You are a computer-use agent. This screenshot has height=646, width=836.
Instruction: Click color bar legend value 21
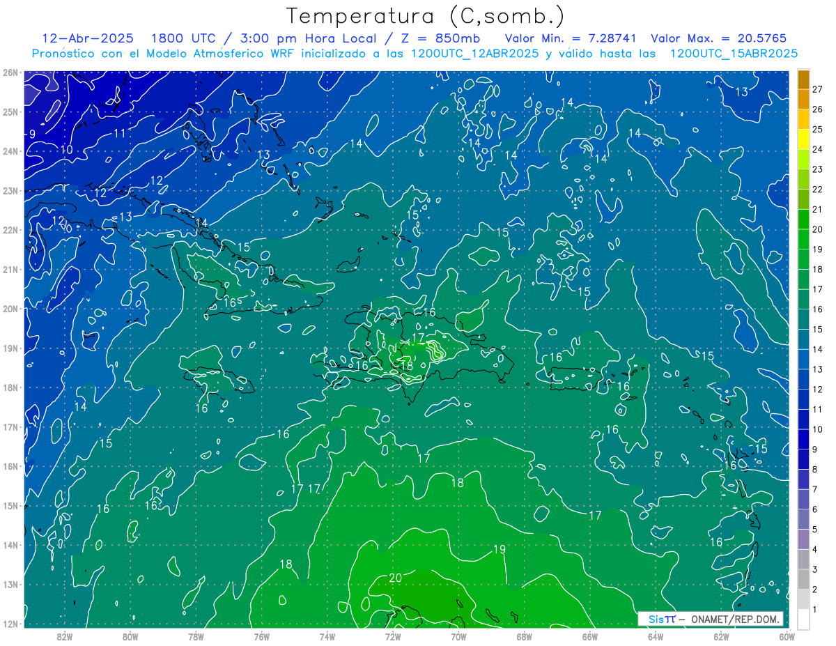pyautogui.click(x=818, y=210)
